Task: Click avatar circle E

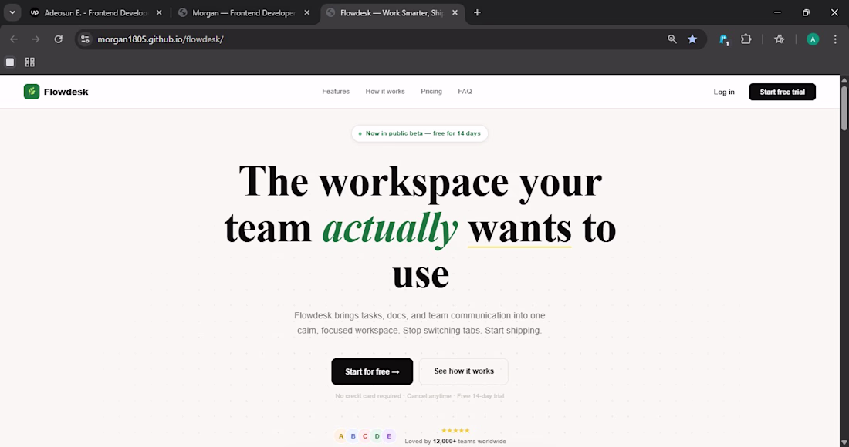Action: coord(389,436)
